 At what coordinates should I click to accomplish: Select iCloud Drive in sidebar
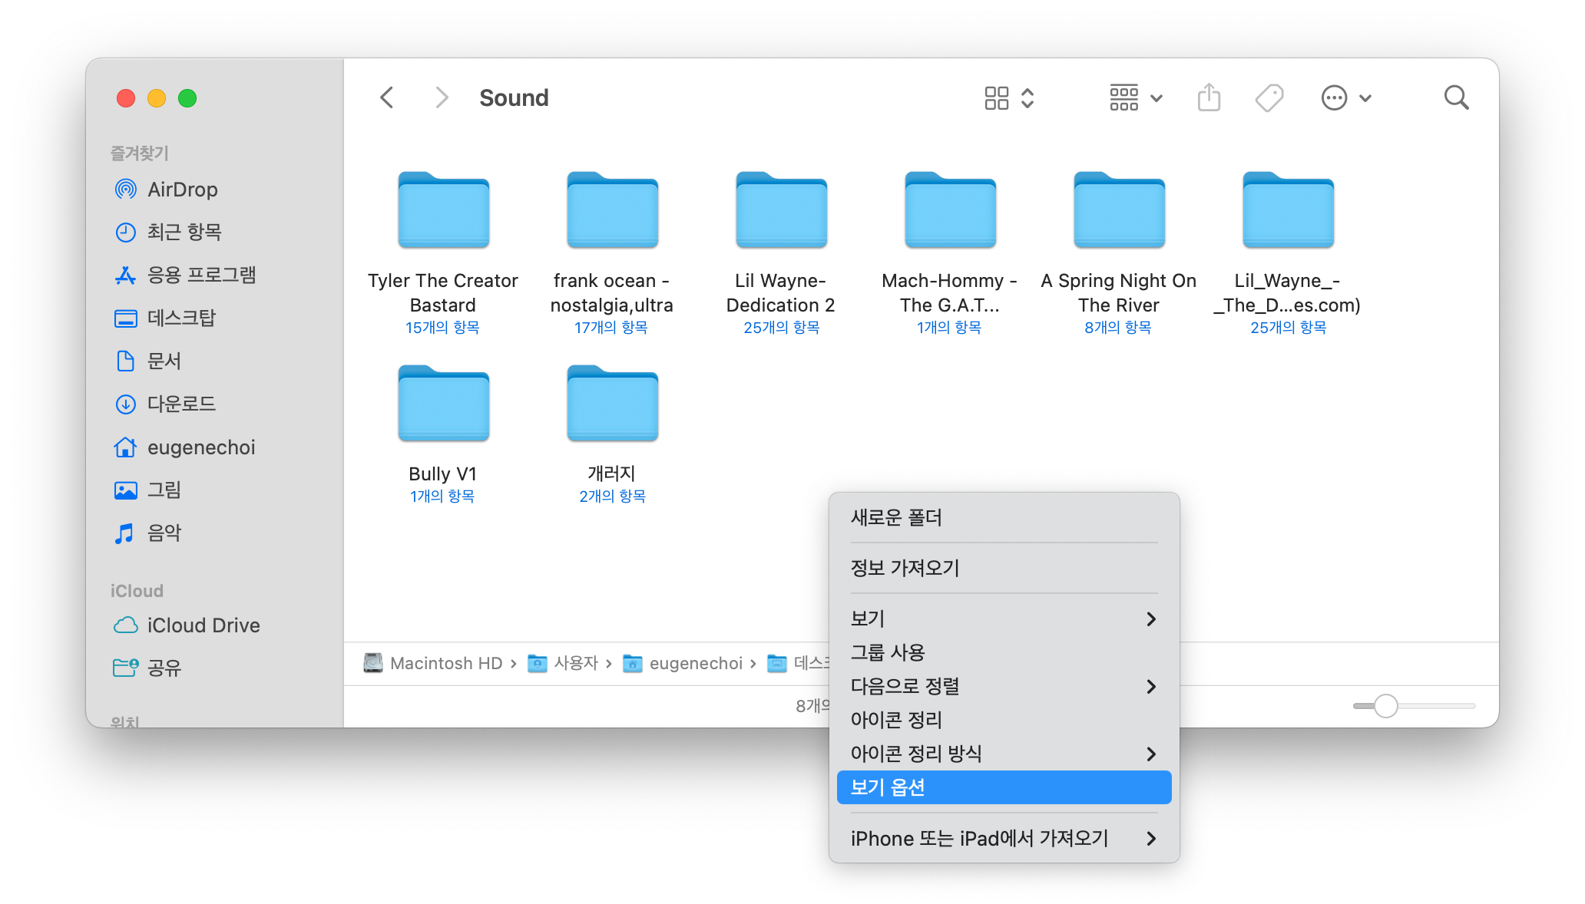tap(203, 625)
